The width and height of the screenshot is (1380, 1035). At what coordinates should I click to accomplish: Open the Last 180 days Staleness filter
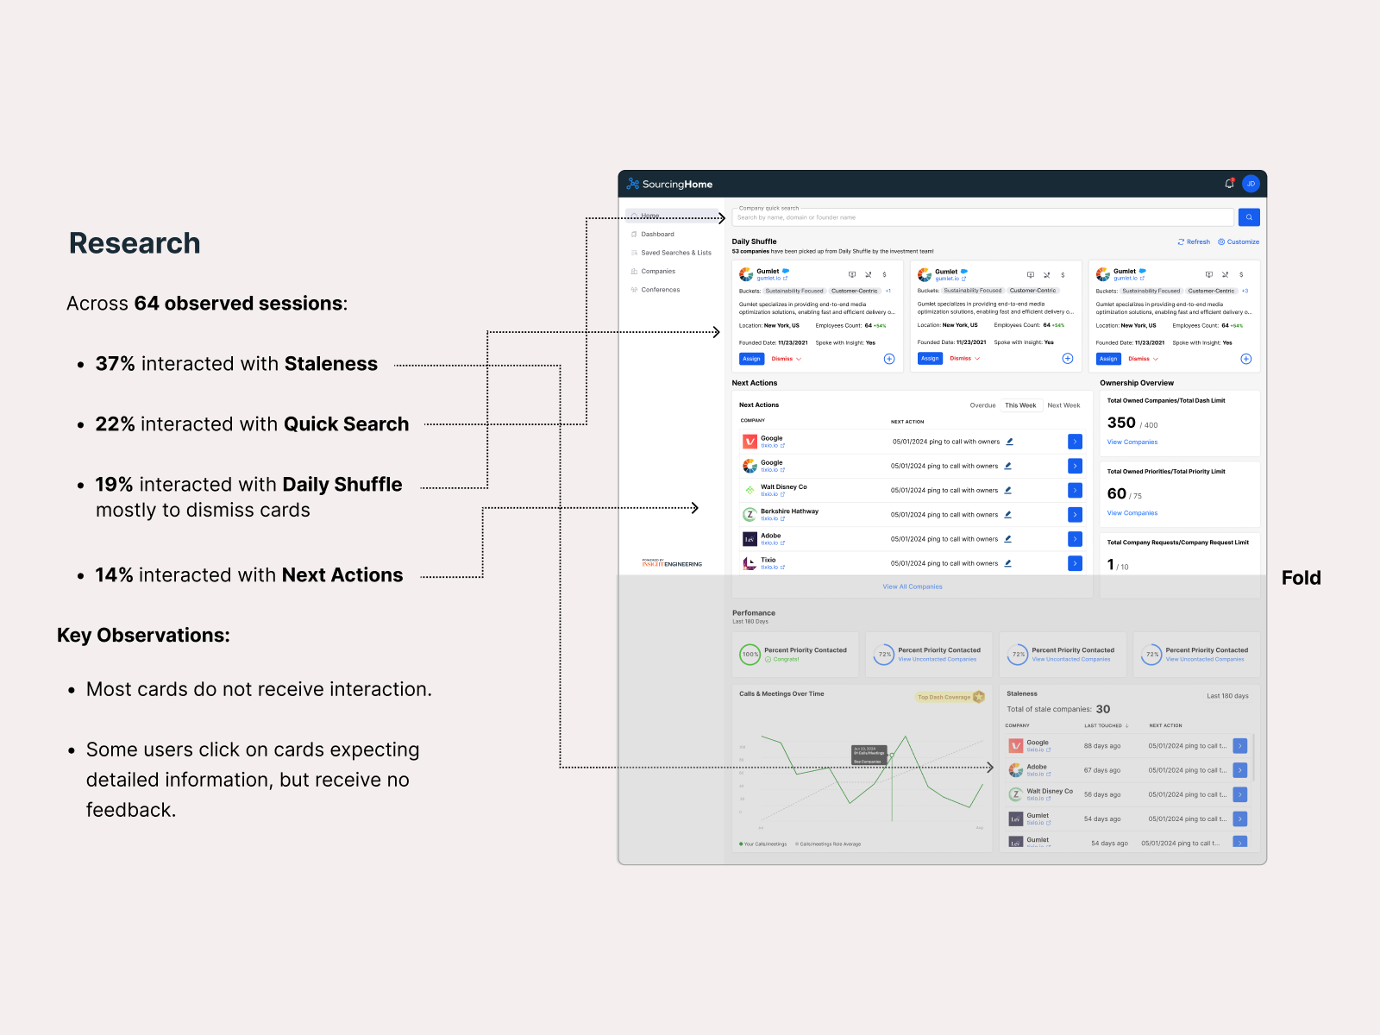[1227, 696]
